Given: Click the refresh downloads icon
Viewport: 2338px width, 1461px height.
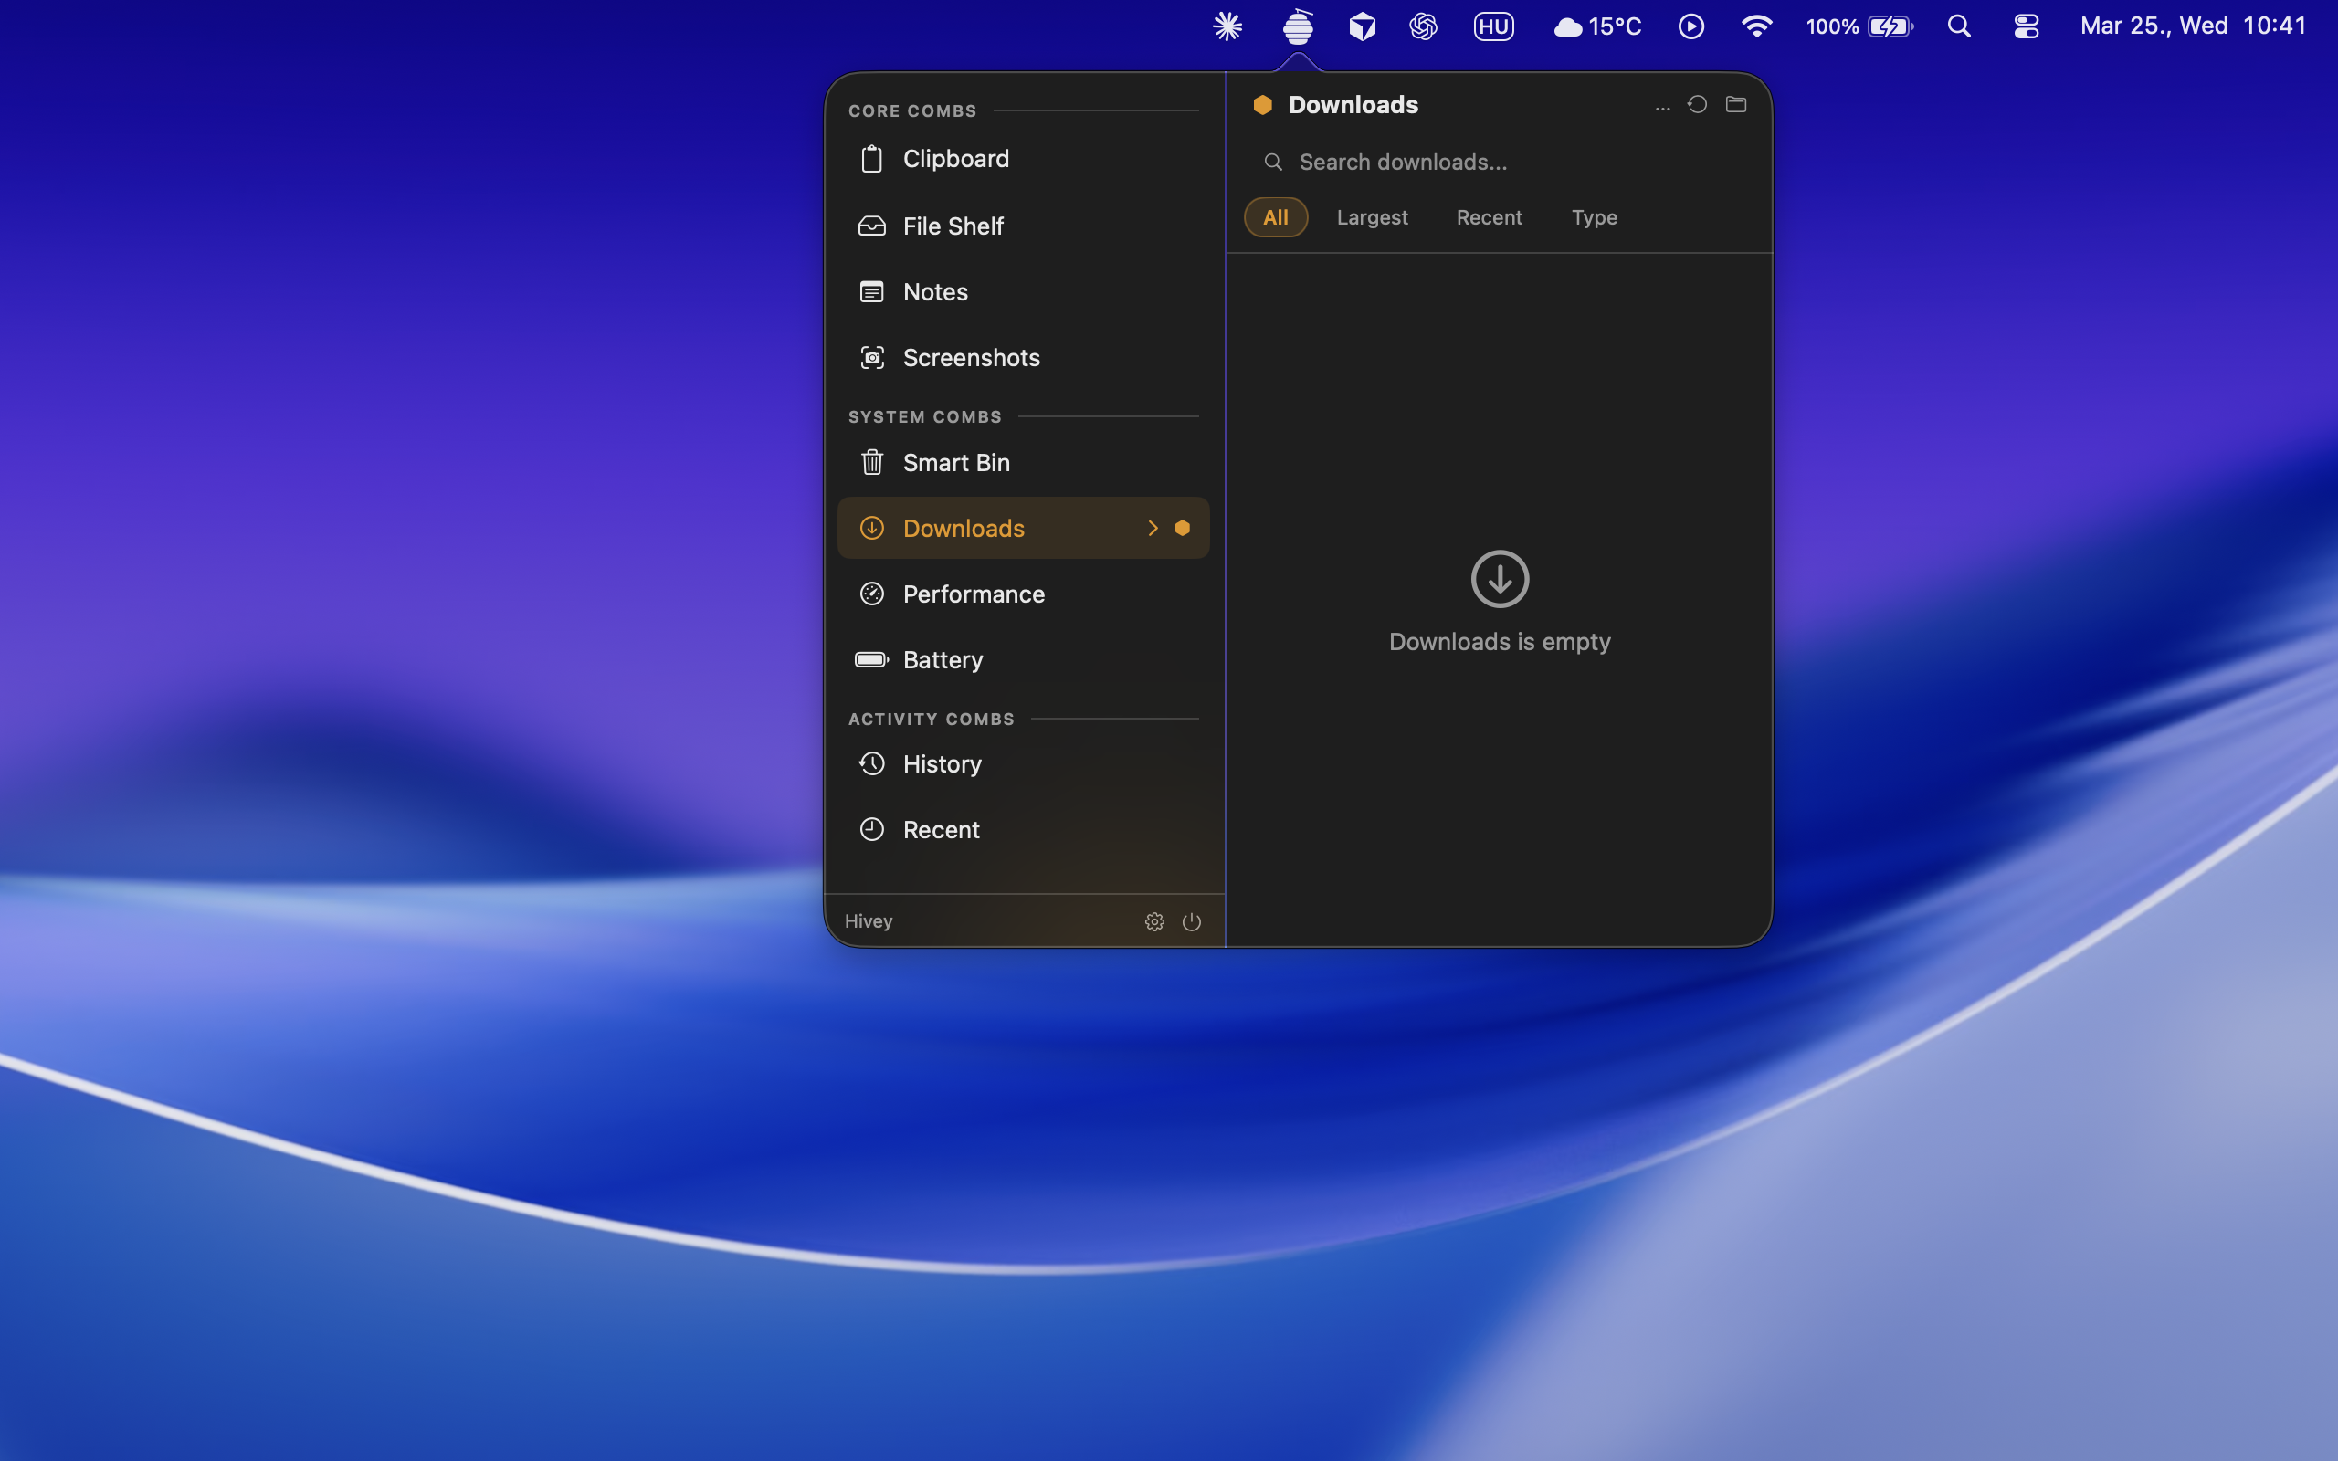Looking at the screenshot, I should 1698,104.
